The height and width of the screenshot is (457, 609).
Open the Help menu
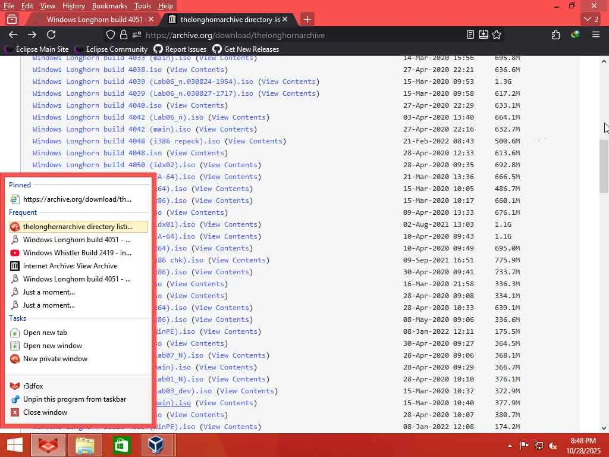pyautogui.click(x=165, y=6)
